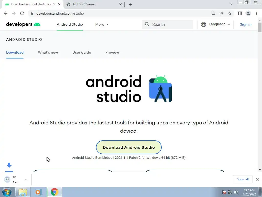Open the Chrome profile avatar

click(x=248, y=13)
